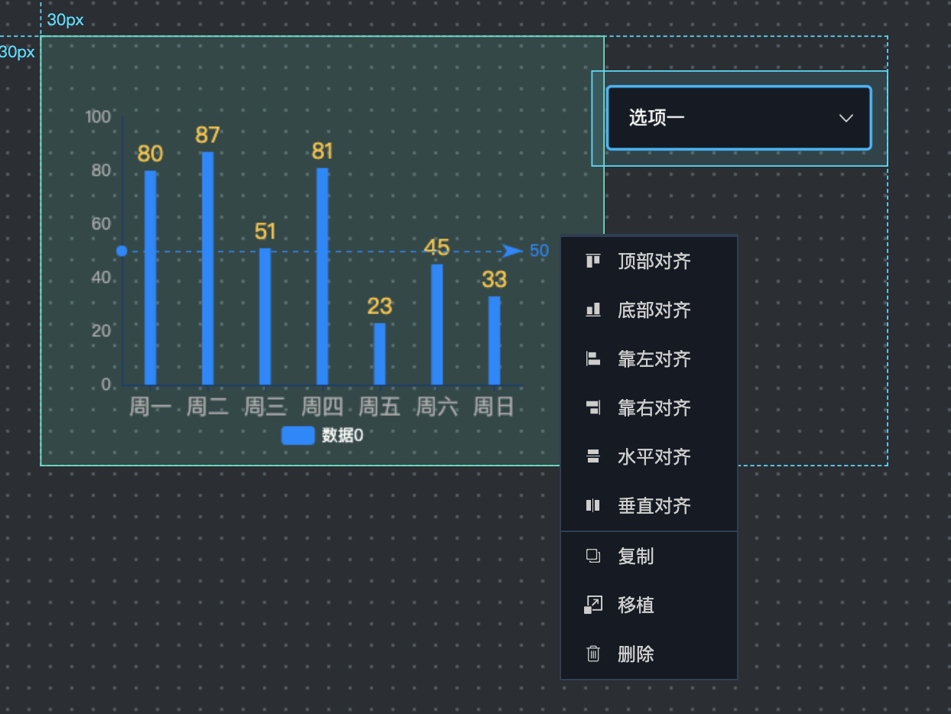Click the 周五 bar labeled 23
The height and width of the screenshot is (714, 951).
tap(379, 354)
